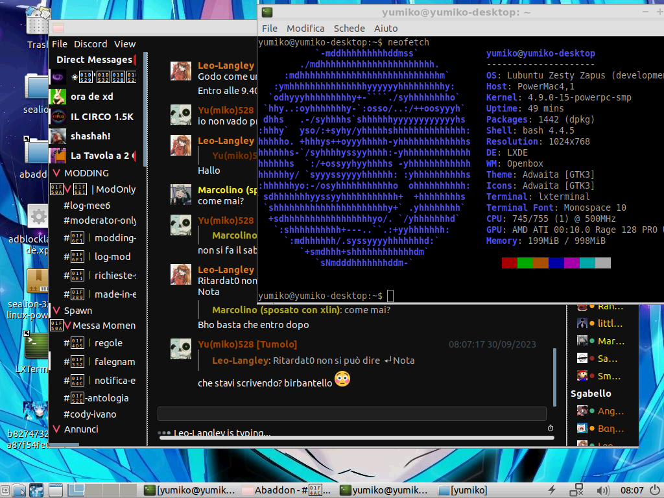Click the chat messages vertical scrollbar
664x498 pixels.
554,378
